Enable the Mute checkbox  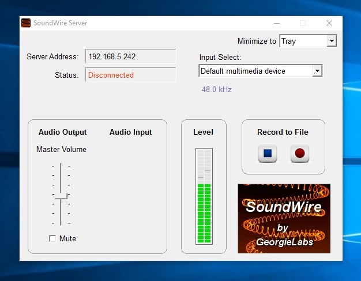tap(52, 238)
